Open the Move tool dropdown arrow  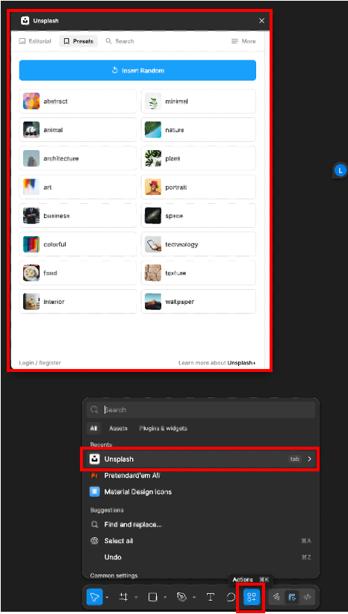107,597
